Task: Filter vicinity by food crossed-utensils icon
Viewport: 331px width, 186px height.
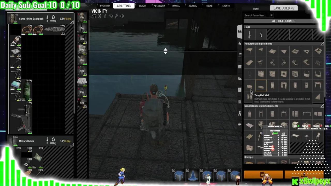Action: point(100,16)
